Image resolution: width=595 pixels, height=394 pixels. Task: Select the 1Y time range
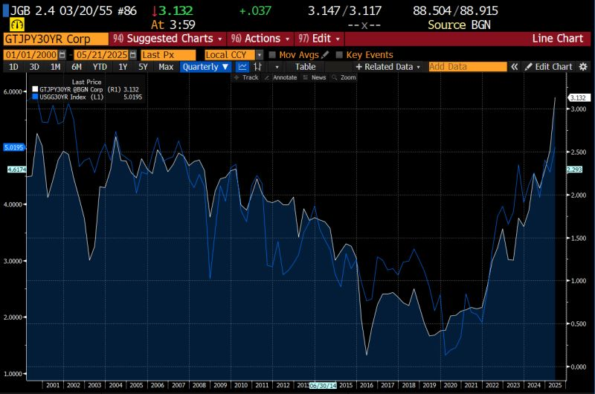pos(123,67)
